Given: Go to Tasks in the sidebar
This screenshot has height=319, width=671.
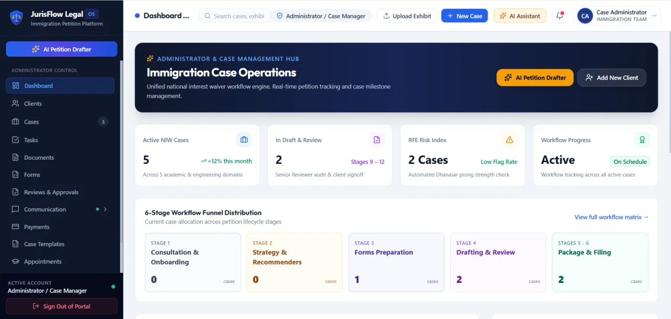Looking at the screenshot, I should (60, 140).
